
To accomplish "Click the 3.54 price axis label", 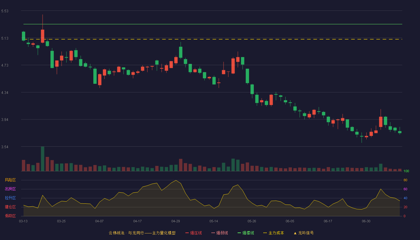I will (x=5, y=147).
